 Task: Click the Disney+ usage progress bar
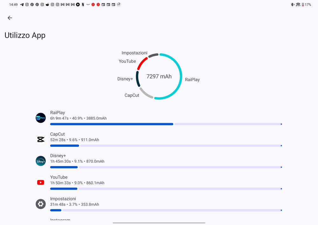(x=166, y=167)
